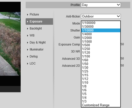
Task: Select the Exposure settings section
Action: 39,21
